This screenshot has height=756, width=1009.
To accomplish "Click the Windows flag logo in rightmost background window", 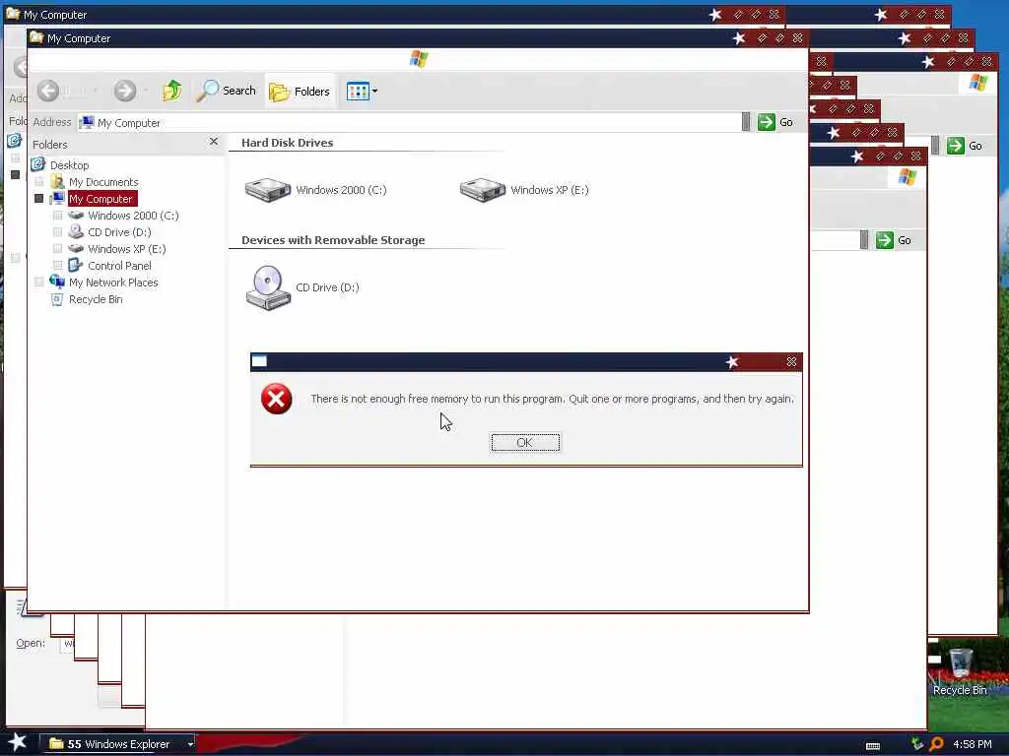I will [x=978, y=83].
